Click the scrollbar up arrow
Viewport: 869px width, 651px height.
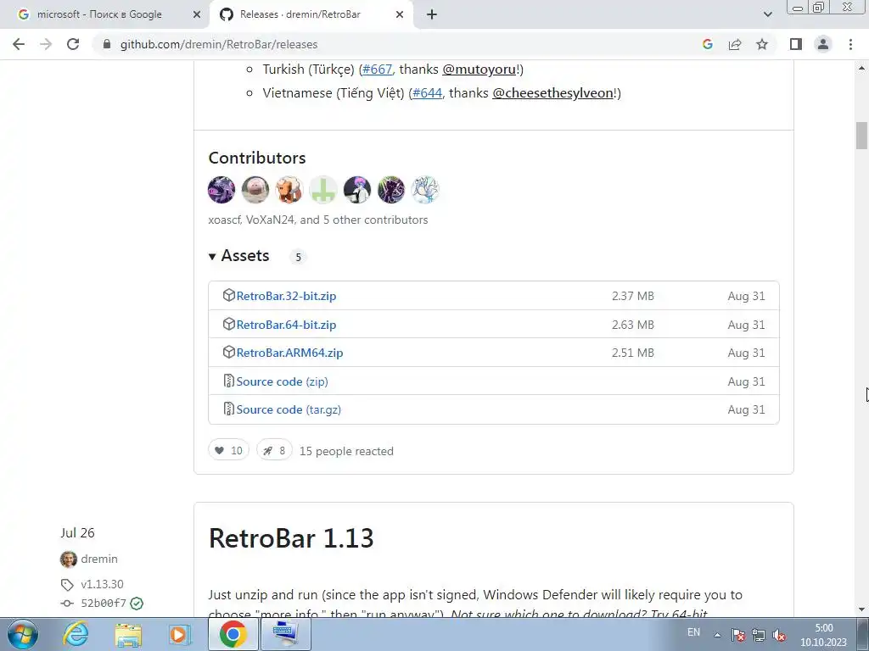(861, 68)
